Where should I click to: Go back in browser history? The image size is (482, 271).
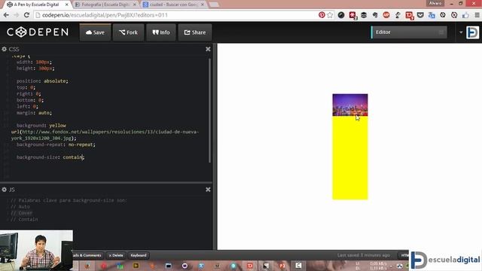[x=6, y=15]
